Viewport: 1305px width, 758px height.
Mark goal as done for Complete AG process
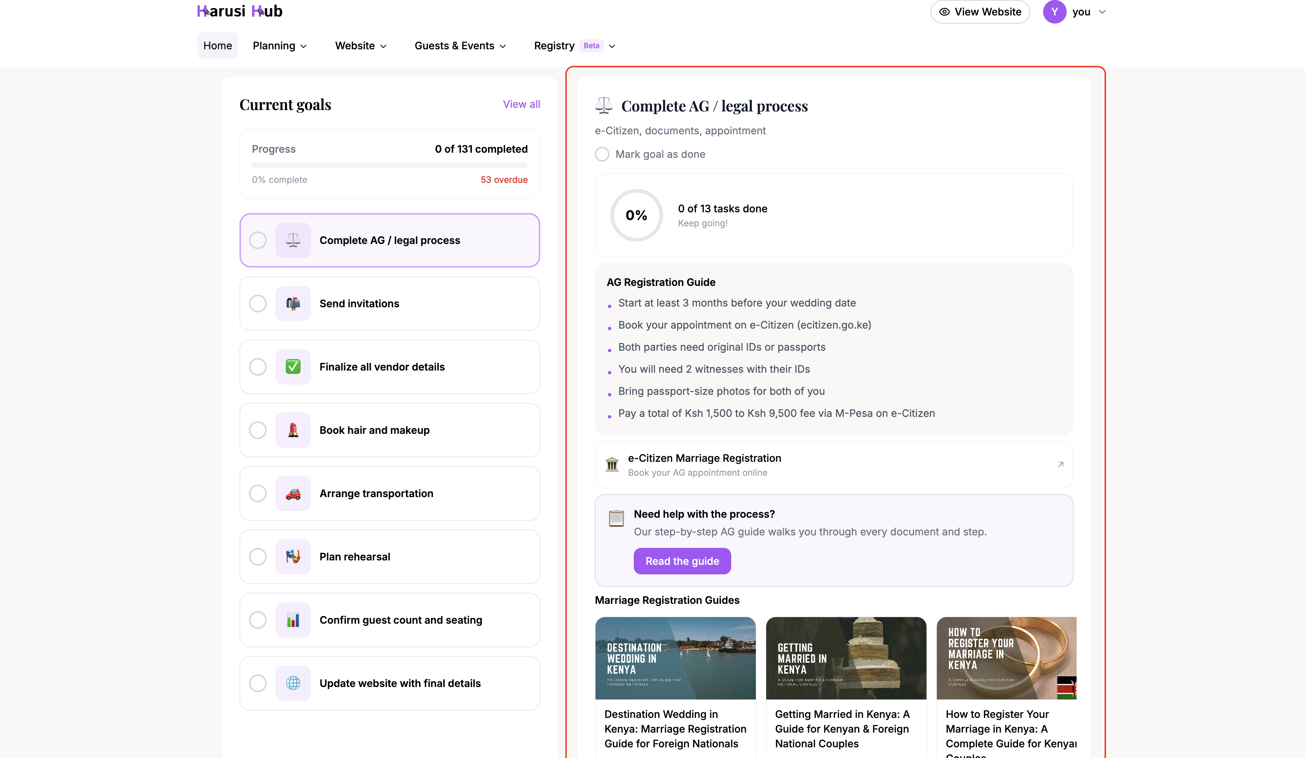[602, 154]
